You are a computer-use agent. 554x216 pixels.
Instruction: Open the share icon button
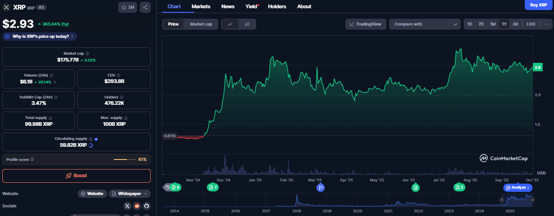pos(145,7)
